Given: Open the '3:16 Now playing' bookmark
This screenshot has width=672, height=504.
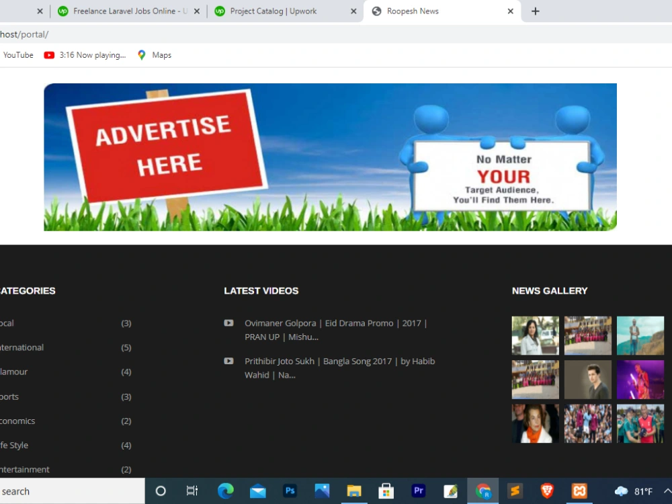Looking at the screenshot, I should 85,55.
